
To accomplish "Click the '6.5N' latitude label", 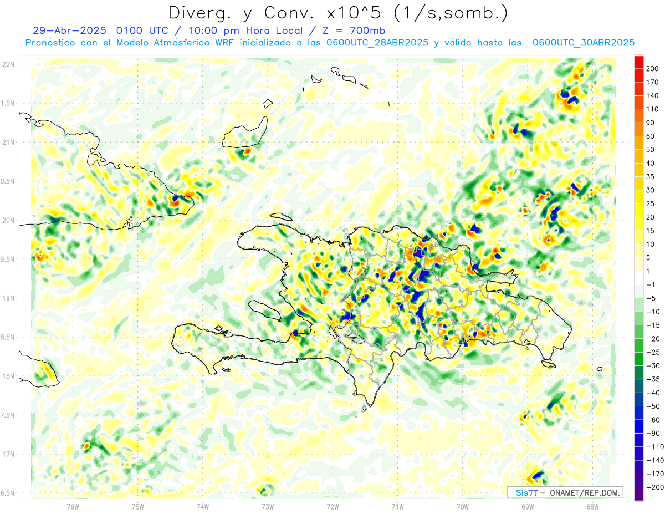I will [x=8, y=493].
